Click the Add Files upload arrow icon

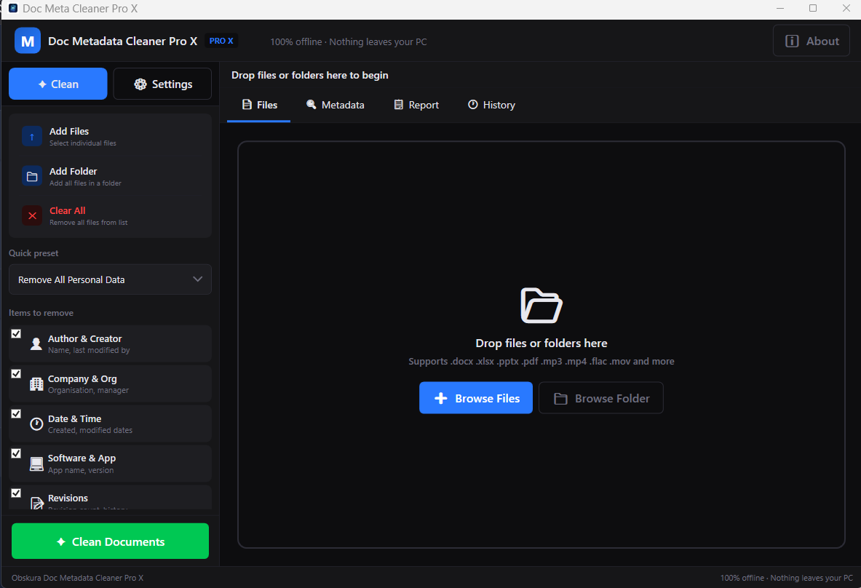tap(32, 136)
